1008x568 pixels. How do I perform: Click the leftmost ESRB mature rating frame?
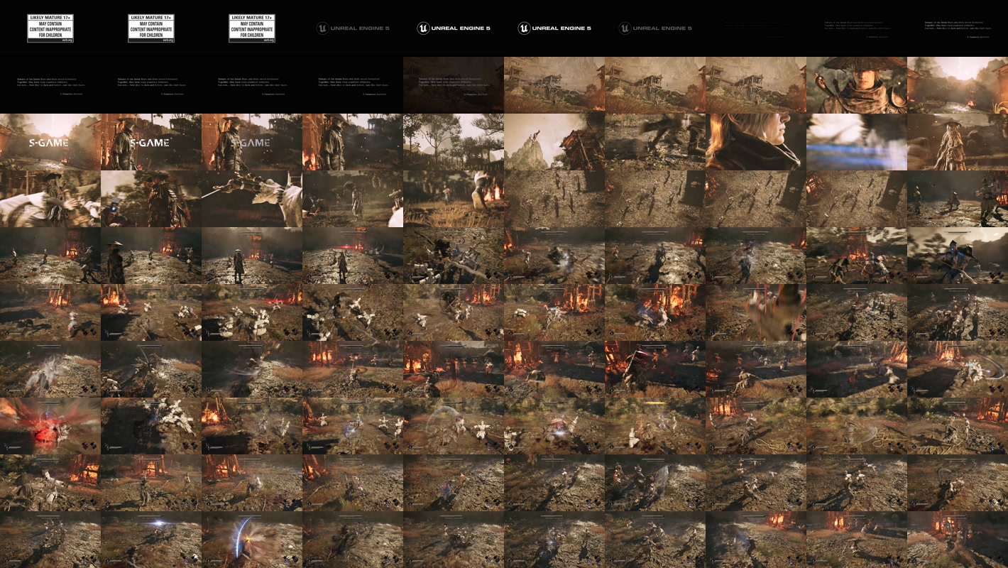point(50,28)
